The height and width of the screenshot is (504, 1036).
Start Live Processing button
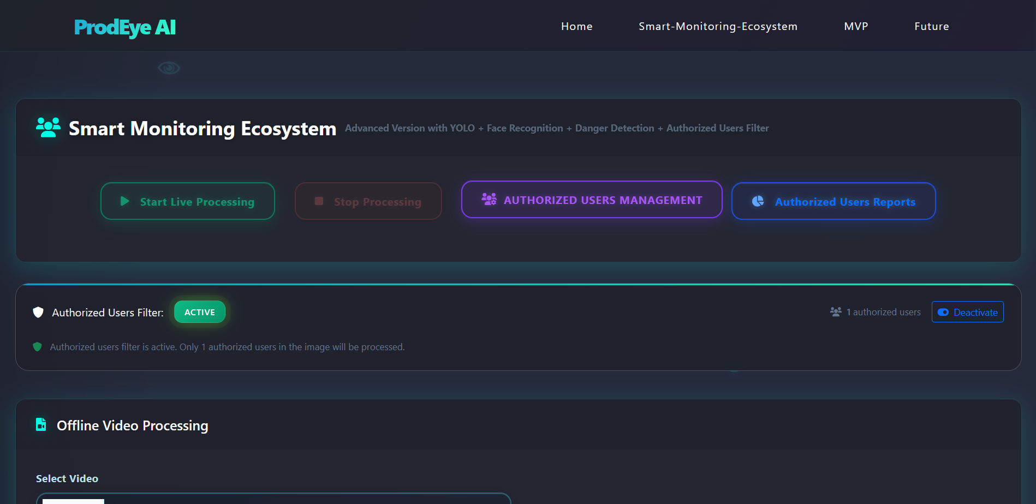188,201
